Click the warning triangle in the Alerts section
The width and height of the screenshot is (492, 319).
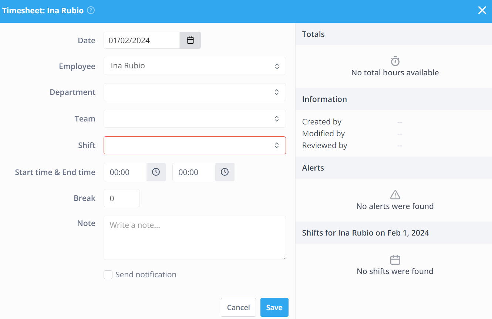pyautogui.click(x=395, y=195)
